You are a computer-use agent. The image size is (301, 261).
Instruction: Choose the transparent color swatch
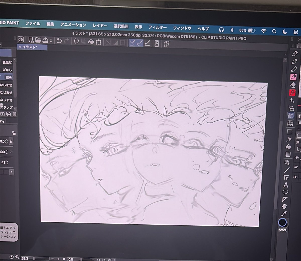[283, 230]
